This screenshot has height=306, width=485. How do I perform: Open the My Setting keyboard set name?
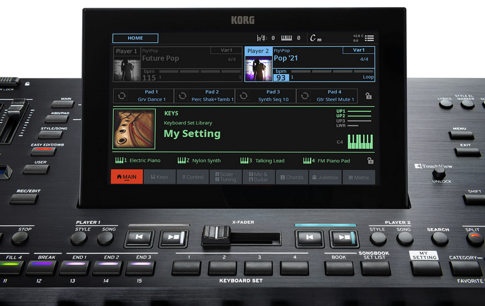point(192,134)
